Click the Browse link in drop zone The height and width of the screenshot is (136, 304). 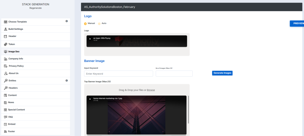pyautogui.click(x=151, y=90)
